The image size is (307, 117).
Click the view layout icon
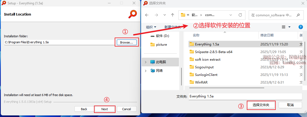click(284, 27)
